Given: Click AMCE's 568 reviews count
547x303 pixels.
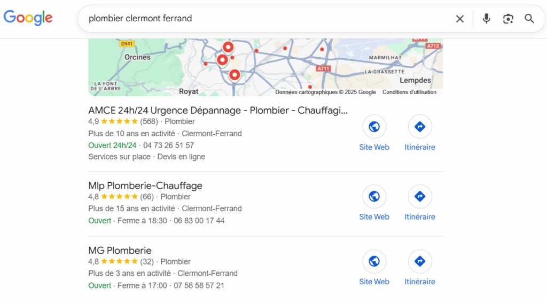Looking at the screenshot, I should [149, 121].
